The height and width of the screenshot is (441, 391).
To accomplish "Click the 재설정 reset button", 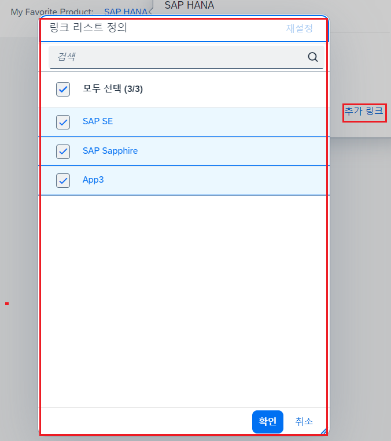I will pos(299,28).
